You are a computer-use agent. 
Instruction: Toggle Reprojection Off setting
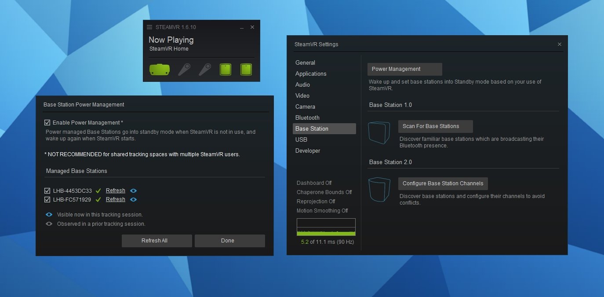coord(316,202)
